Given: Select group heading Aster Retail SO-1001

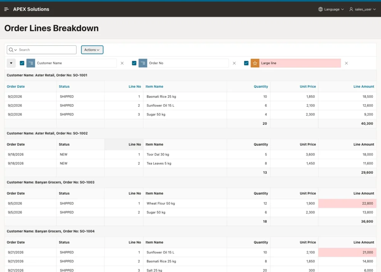Looking at the screenshot, I should pos(47,76).
